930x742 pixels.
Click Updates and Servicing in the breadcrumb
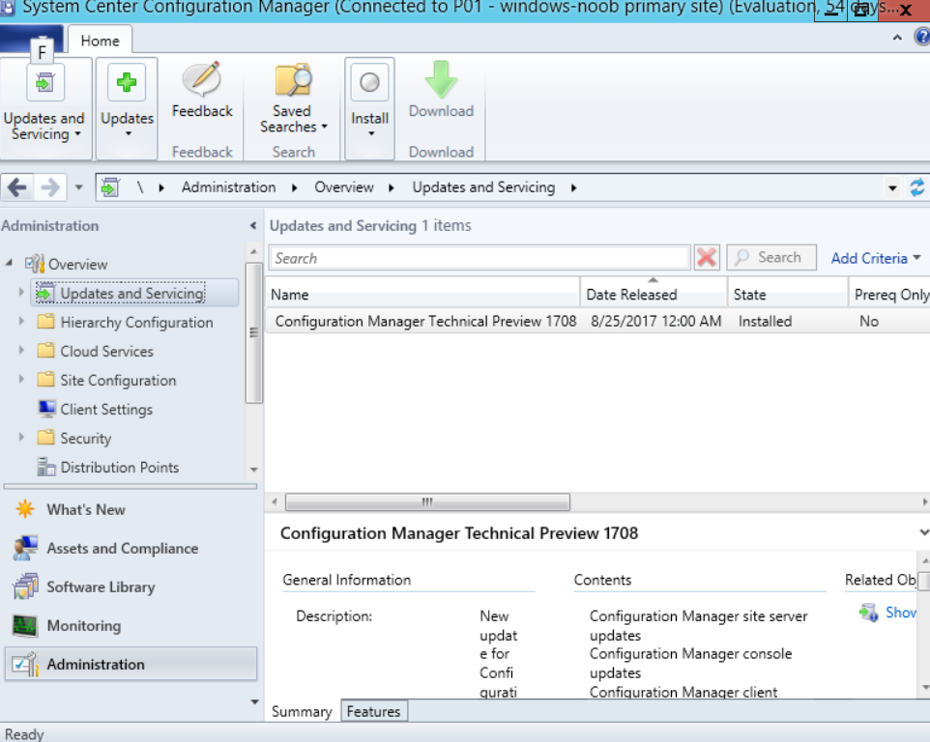point(483,187)
